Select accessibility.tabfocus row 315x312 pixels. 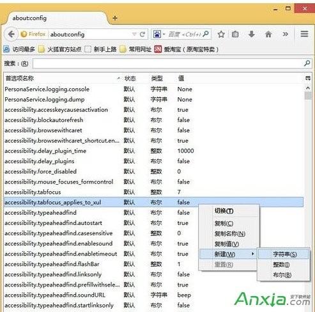(x=153, y=192)
